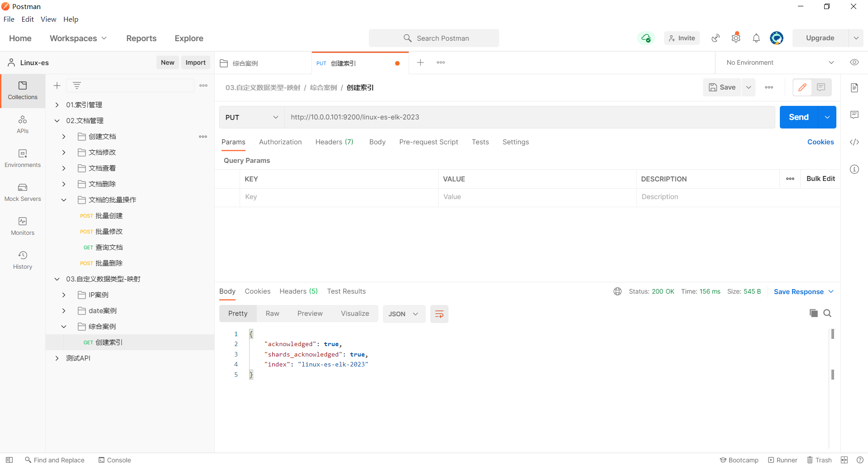868x466 pixels.
Task: Toggle two-pane layout icon in status bar
Action: [x=844, y=460]
